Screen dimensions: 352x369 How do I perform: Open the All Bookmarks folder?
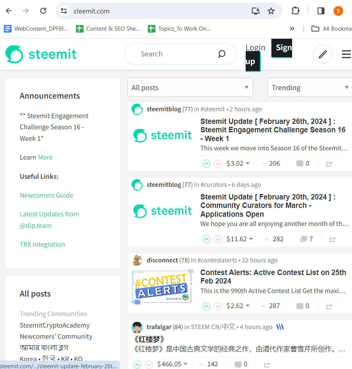click(x=331, y=29)
